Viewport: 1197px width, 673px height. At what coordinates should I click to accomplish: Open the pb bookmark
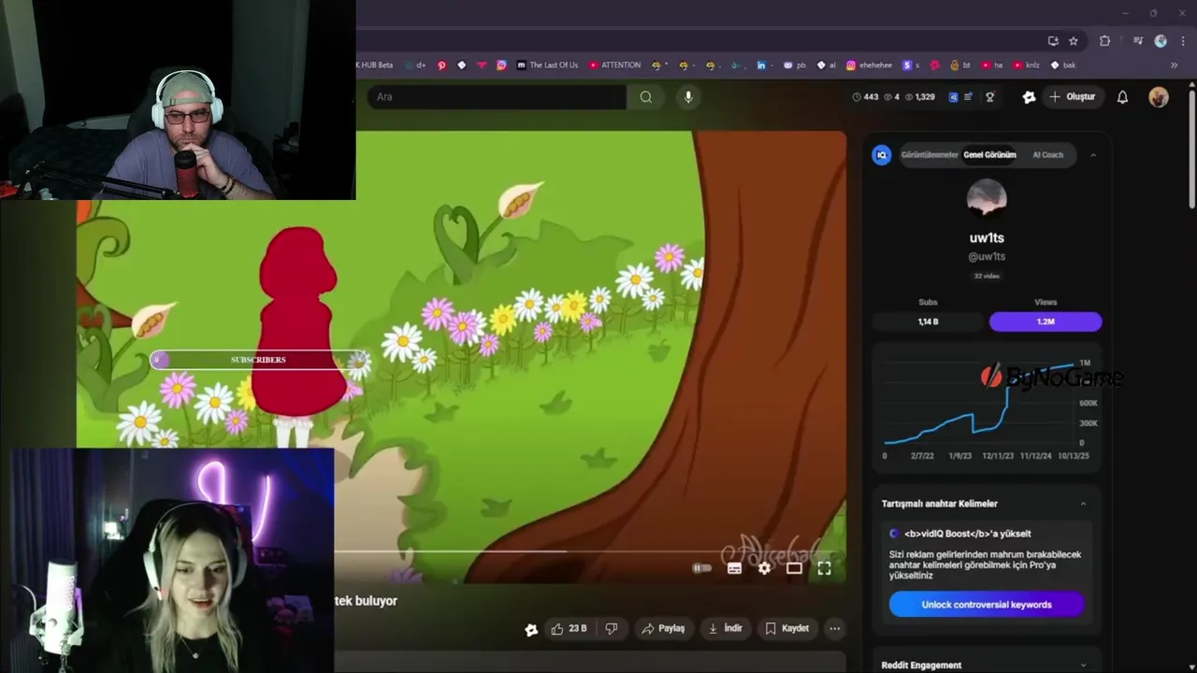(795, 65)
